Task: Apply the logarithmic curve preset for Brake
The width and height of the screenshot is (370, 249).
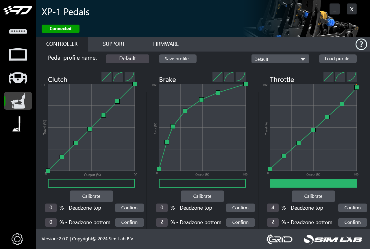Action: (x=229, y=77)
